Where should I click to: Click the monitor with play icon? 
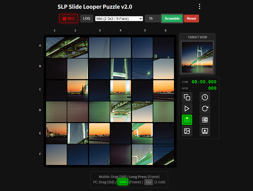point(205,131)
